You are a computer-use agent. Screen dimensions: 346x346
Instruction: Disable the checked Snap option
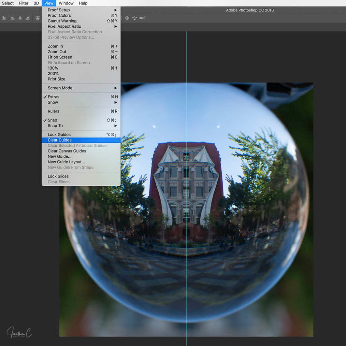click(52, 120)
